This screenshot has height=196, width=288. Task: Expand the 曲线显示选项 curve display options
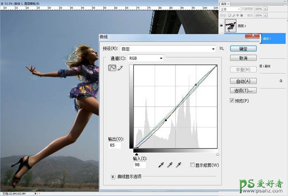[113, 176]
